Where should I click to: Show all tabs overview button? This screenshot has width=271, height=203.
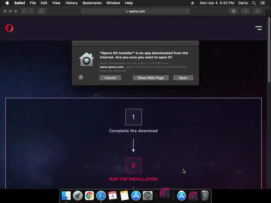click(257, 11)
